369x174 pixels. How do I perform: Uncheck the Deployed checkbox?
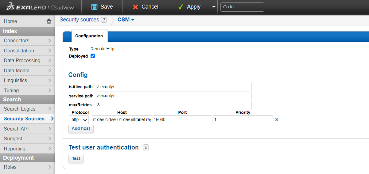[93, 56]
